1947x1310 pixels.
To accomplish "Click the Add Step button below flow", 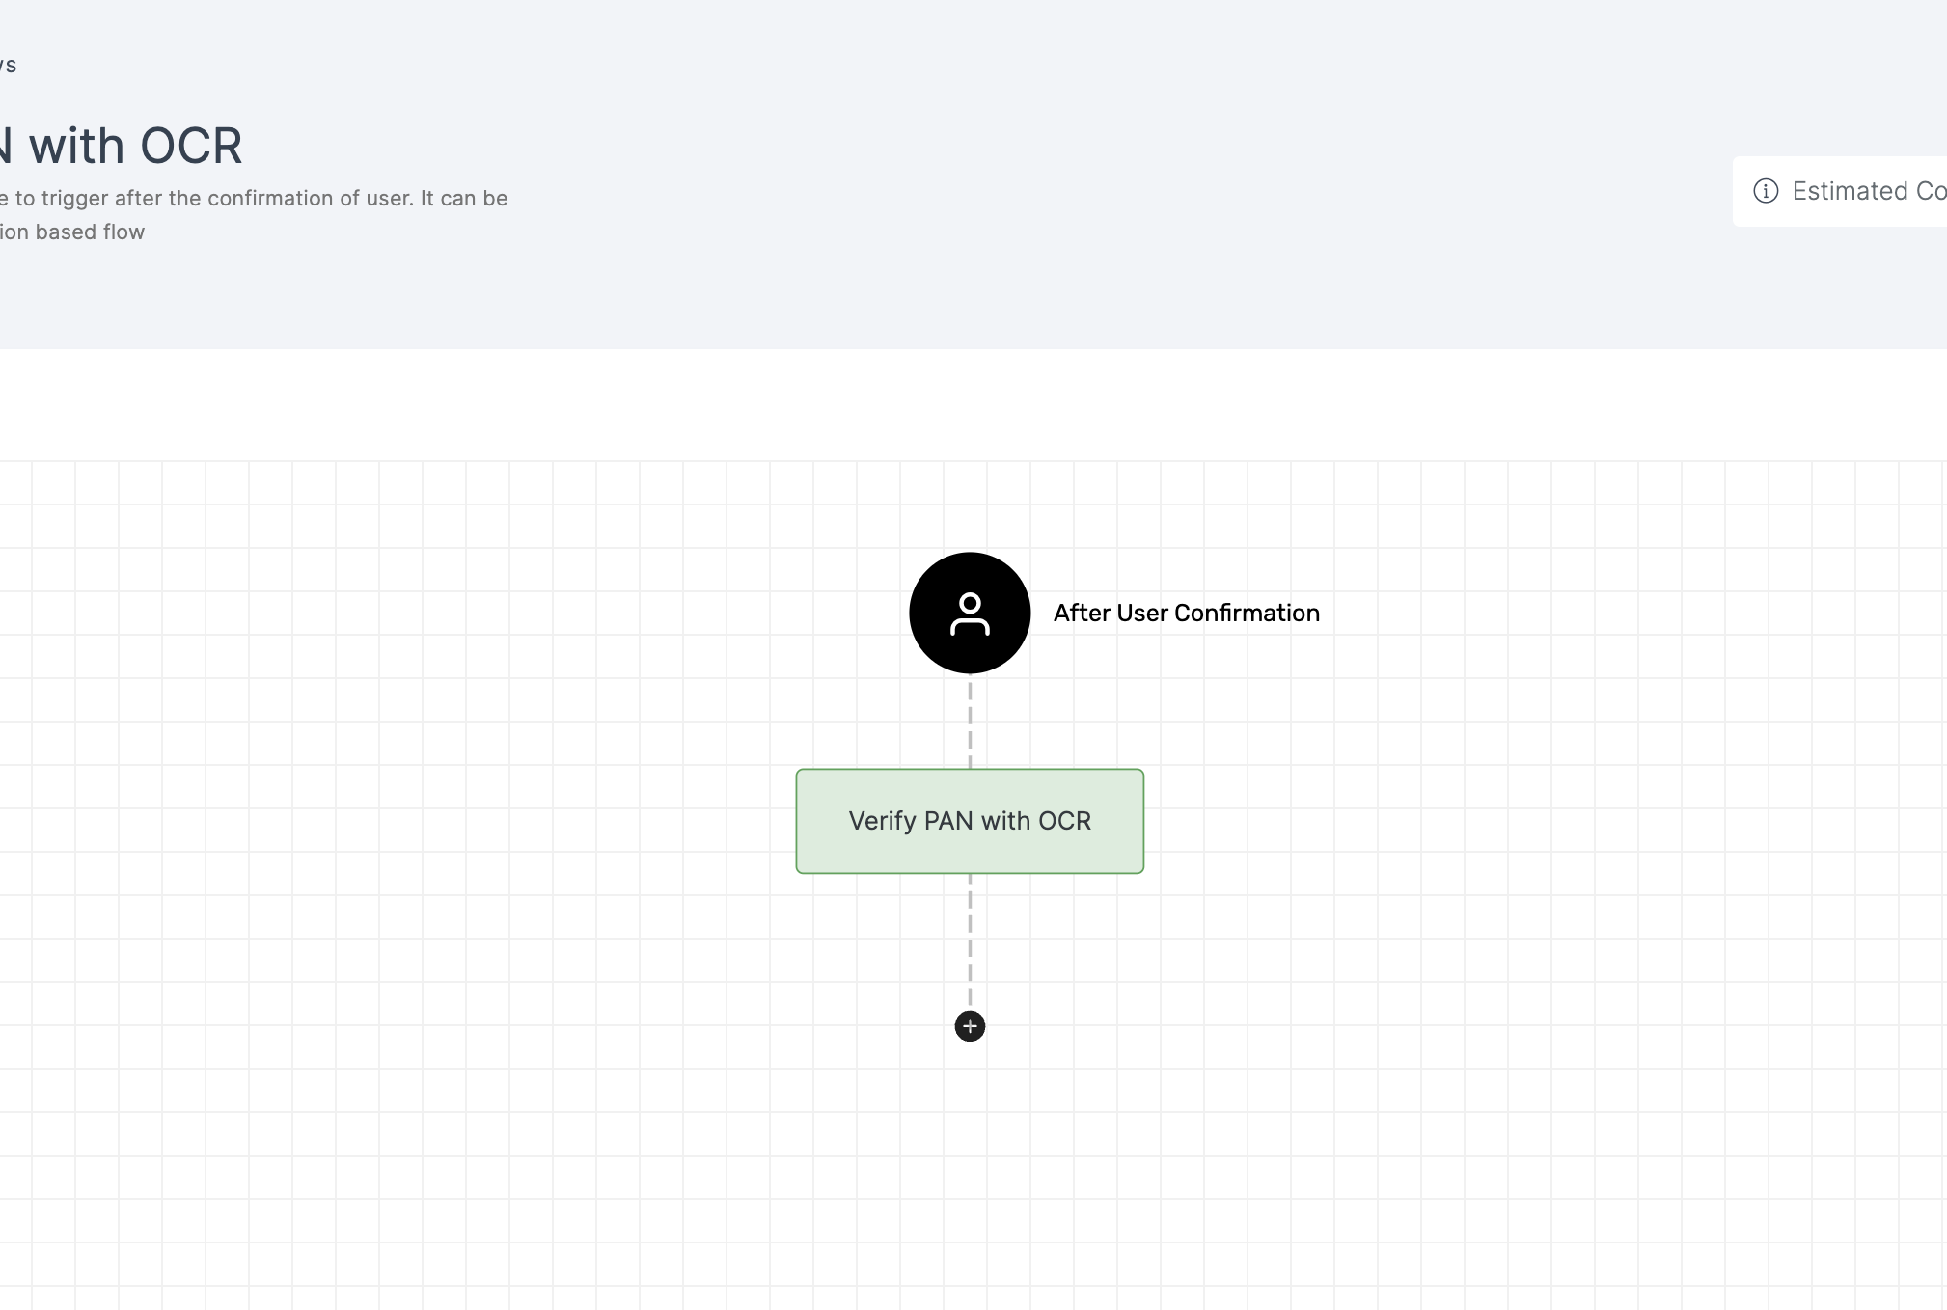I will (969, 1024).
